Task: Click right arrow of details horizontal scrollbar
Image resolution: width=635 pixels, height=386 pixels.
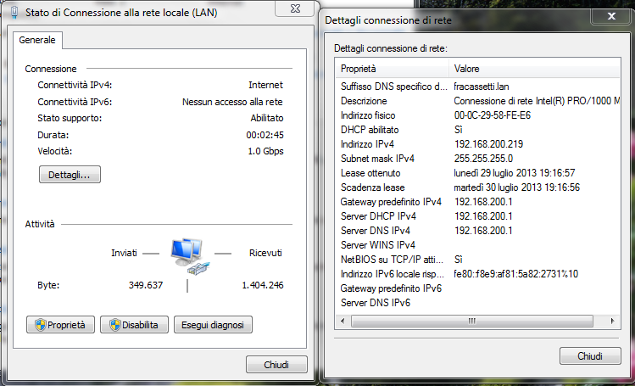Action: (x=612, y=321)
